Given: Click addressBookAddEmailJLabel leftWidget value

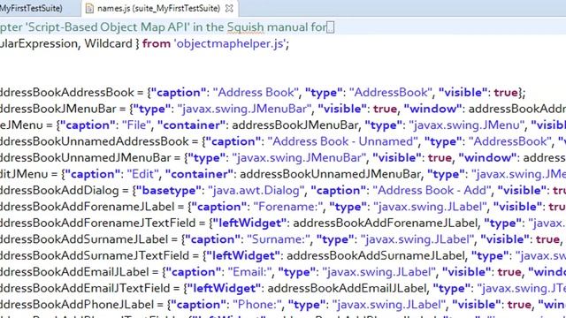Looking at the screenshot, I should (x=347, y=288).
